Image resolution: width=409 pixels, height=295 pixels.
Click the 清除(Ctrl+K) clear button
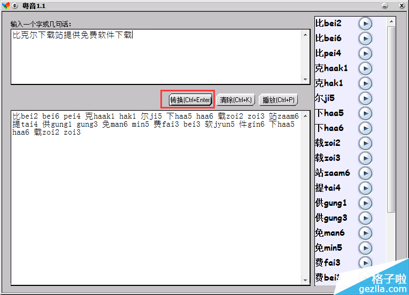click(235, 100)
